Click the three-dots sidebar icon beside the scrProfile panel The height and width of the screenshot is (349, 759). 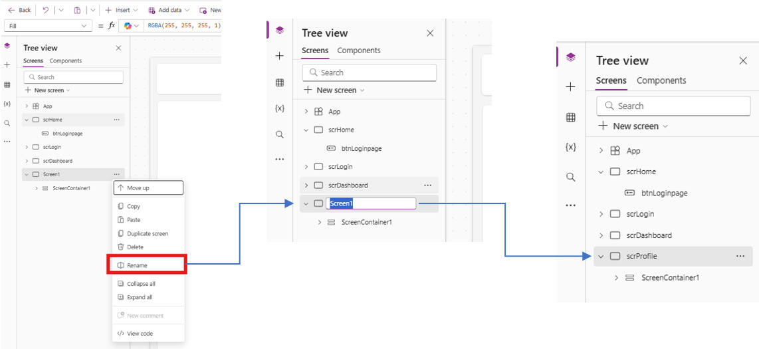pyautogui.click(x=571, y=205)
